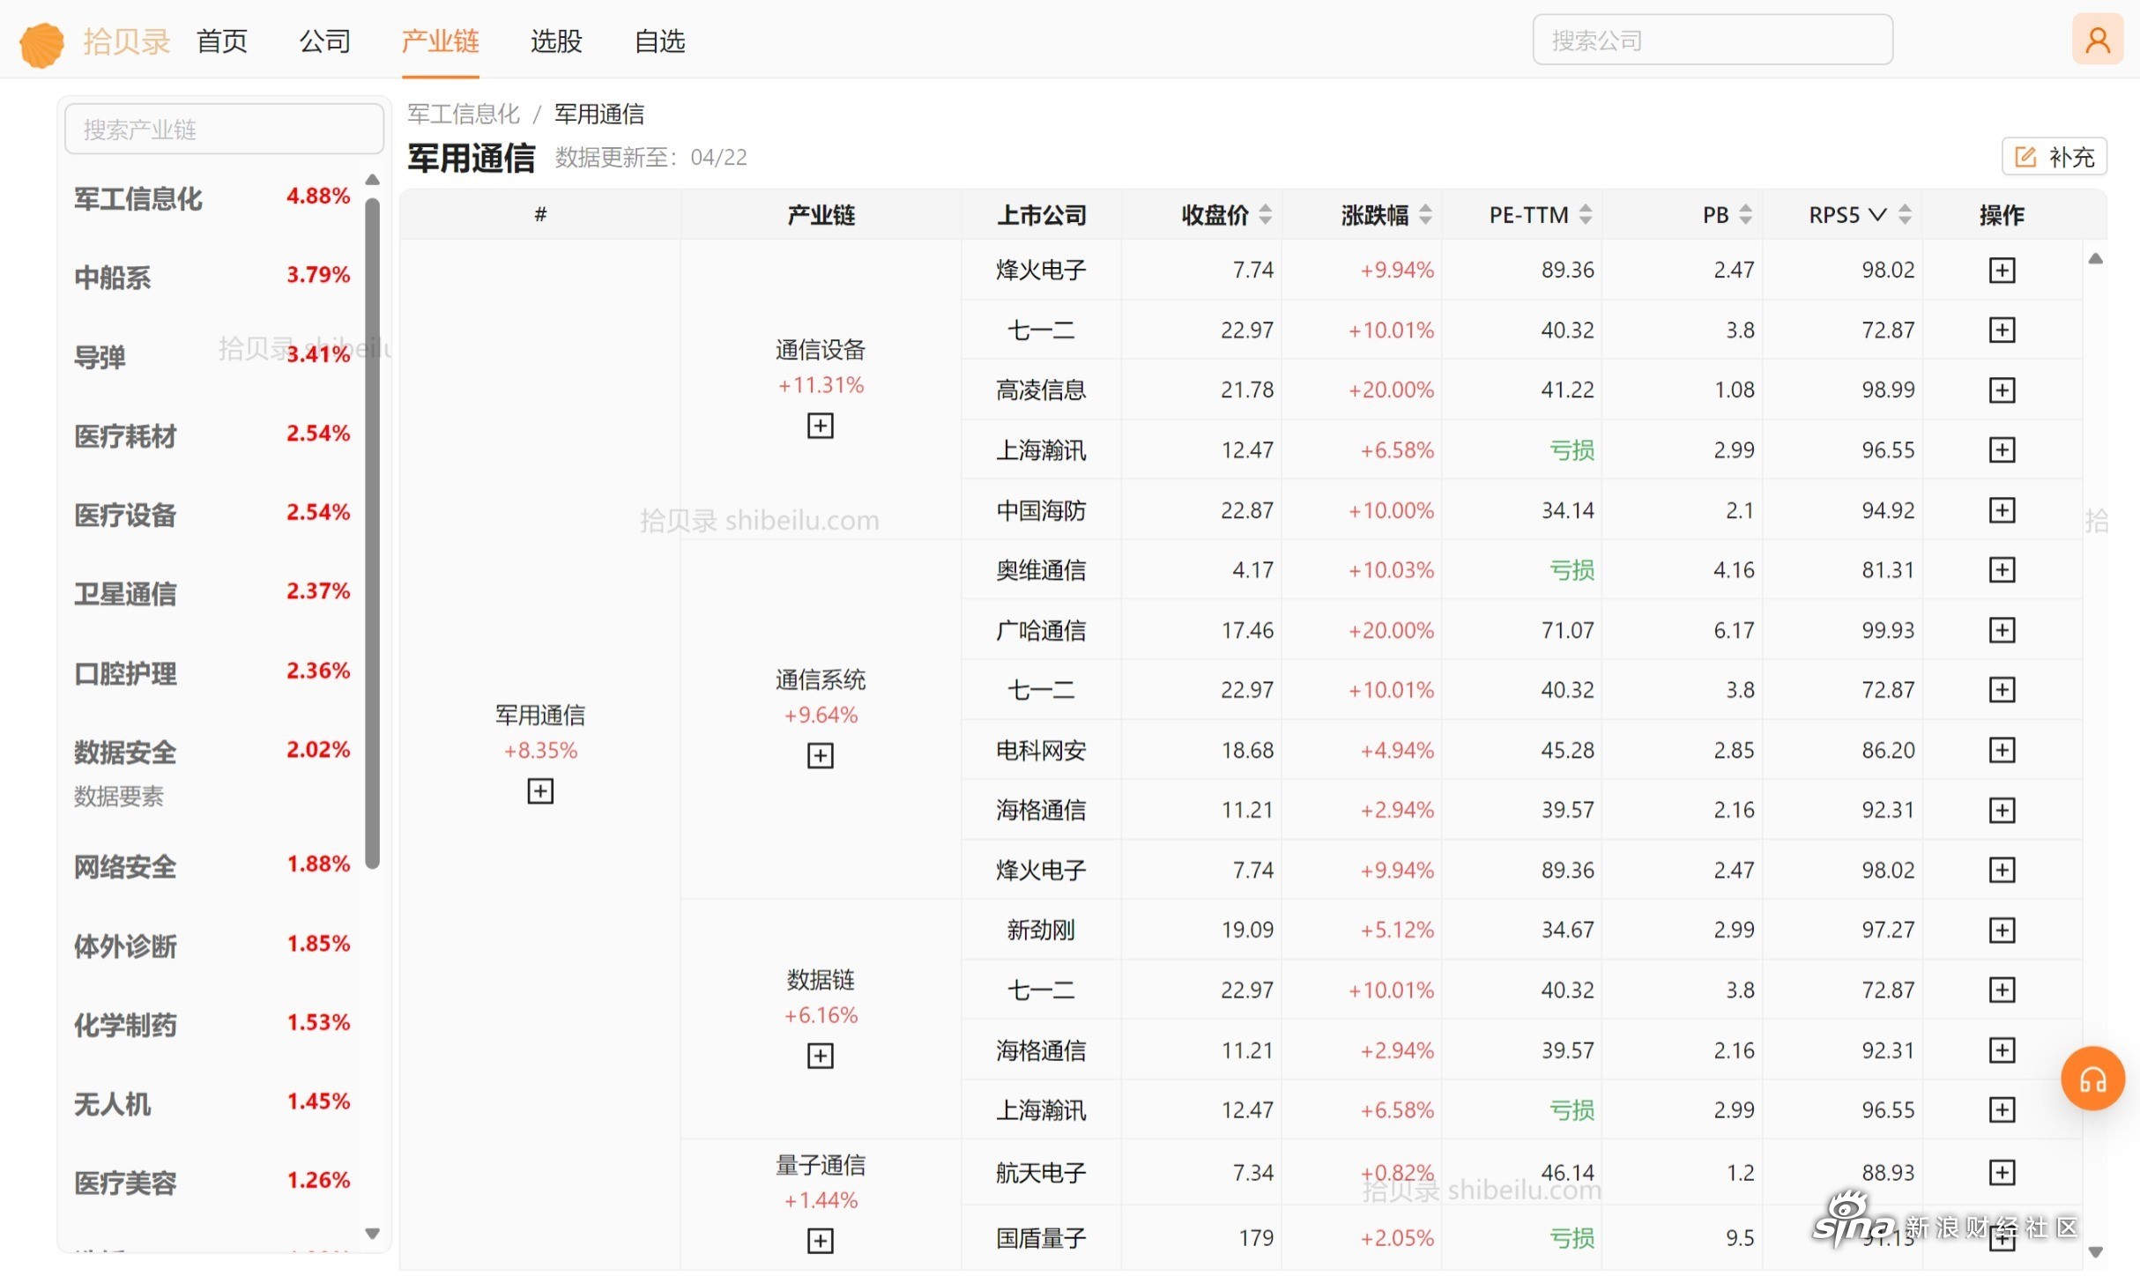
Task: Click the 数据链 chain label
Action: coord(821,979)
